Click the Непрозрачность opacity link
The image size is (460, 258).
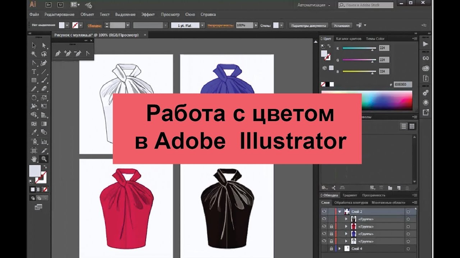221,25
